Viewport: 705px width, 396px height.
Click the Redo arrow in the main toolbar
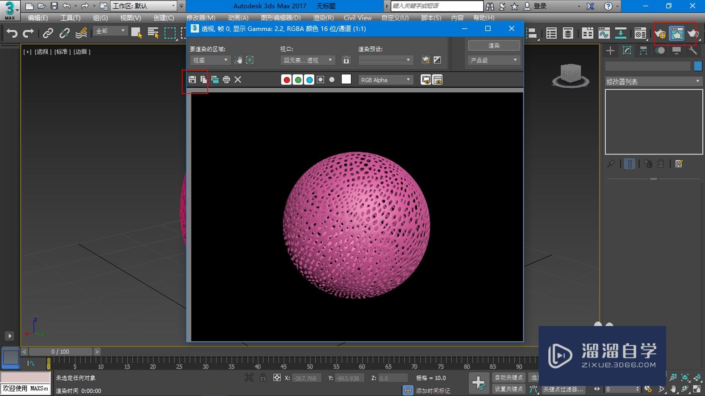[28, 33]
